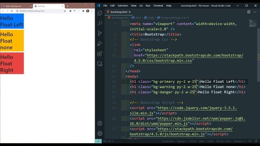
Task: Close the bootstrap.html editor tab
Action: pos(130,12)
